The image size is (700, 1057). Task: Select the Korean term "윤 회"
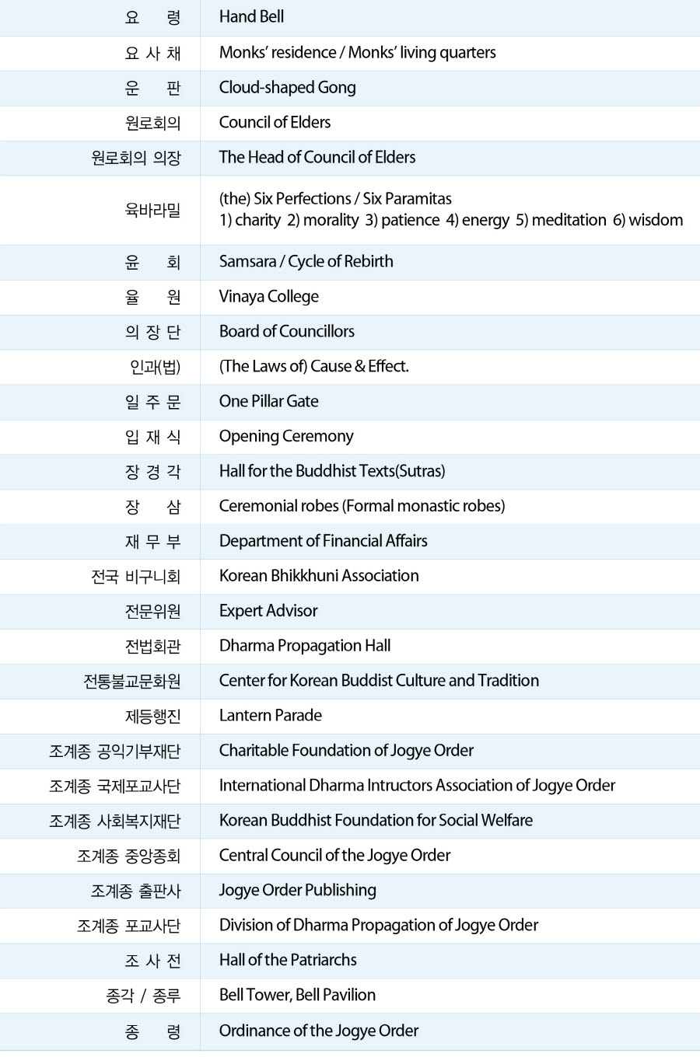pos(153,262)
